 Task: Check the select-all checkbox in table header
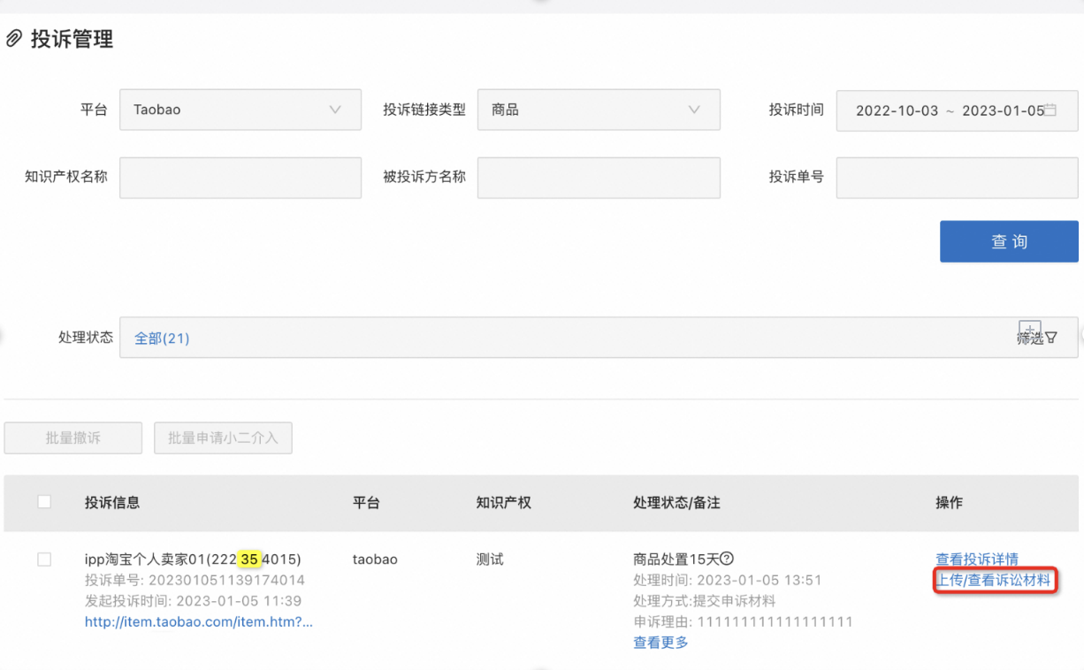coord(44,502)
